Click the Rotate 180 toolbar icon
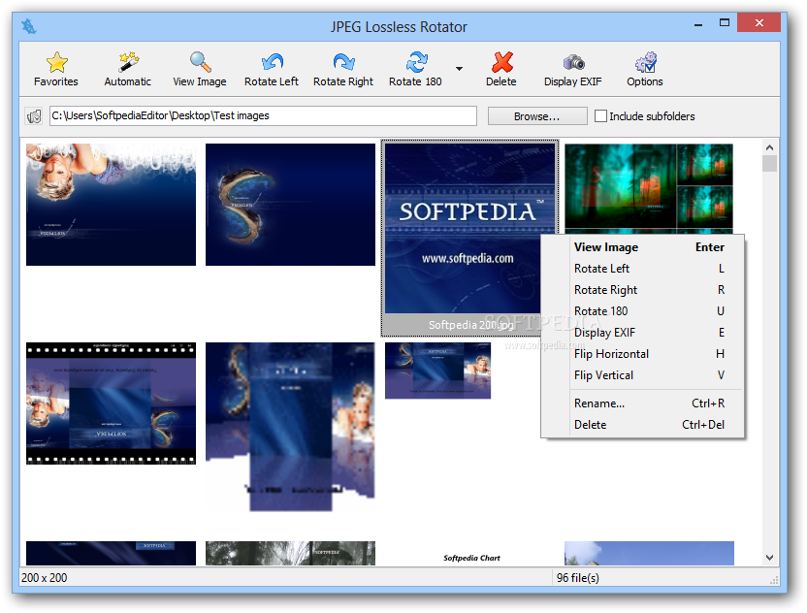Viewport: 807px width, 613px height. click(416, 62)
